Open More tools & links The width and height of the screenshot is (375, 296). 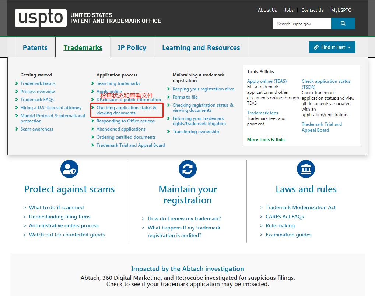click(266, 140)
